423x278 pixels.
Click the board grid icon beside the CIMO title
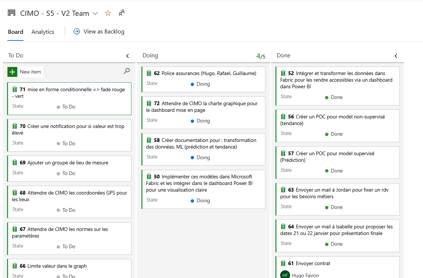[12, 13]
